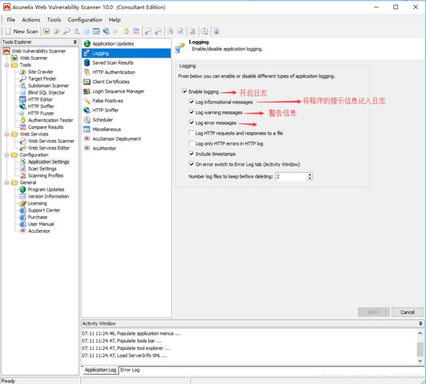Image resolution: width=426 pixels, height=384 pixels.
Task: Open Licensing tree item
Action: (37, 203)
